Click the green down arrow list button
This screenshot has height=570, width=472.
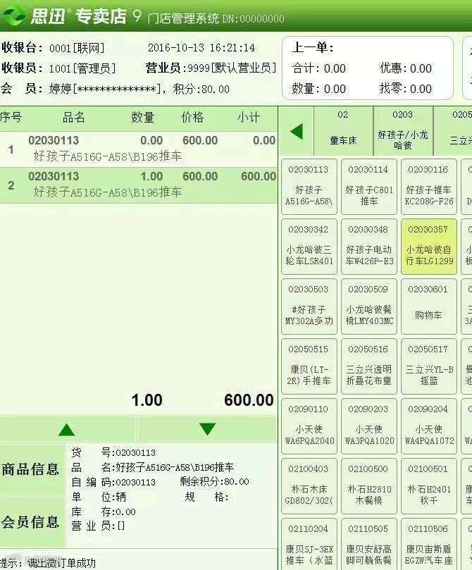[x=208, y=429]
